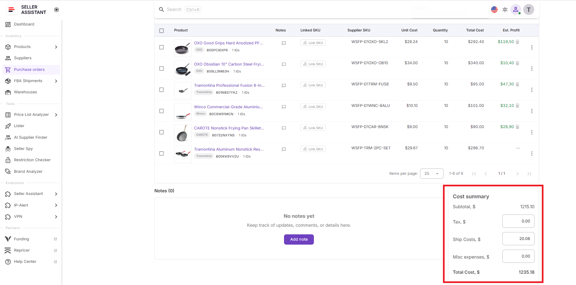Open the user account icon
576x285 pixels.
[x=516, y=10]
